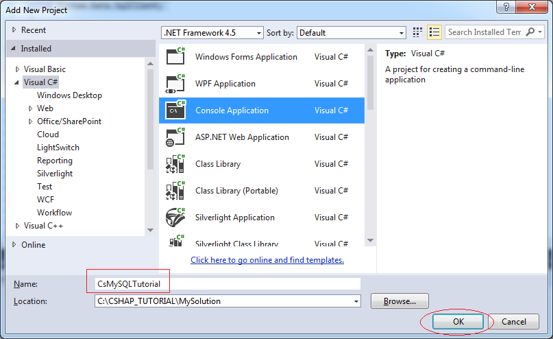Click the 'Silverlight Class Library' template name
This screenshot has height=339, width=553.
(x=236, y=244)
